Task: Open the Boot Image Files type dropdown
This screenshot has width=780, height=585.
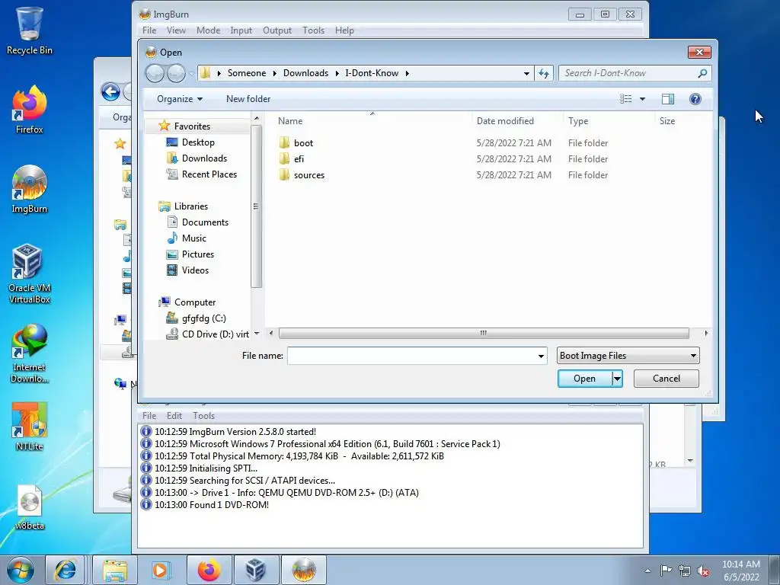Action: (x=628, y=356)
